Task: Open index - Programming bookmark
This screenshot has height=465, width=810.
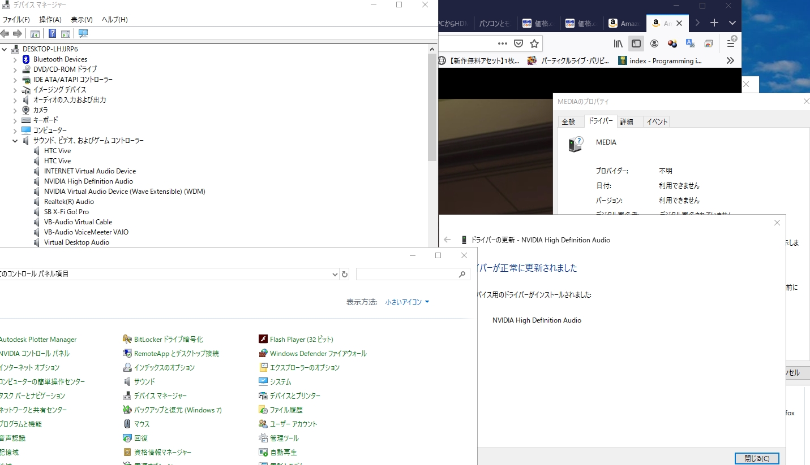Action: 660,61
